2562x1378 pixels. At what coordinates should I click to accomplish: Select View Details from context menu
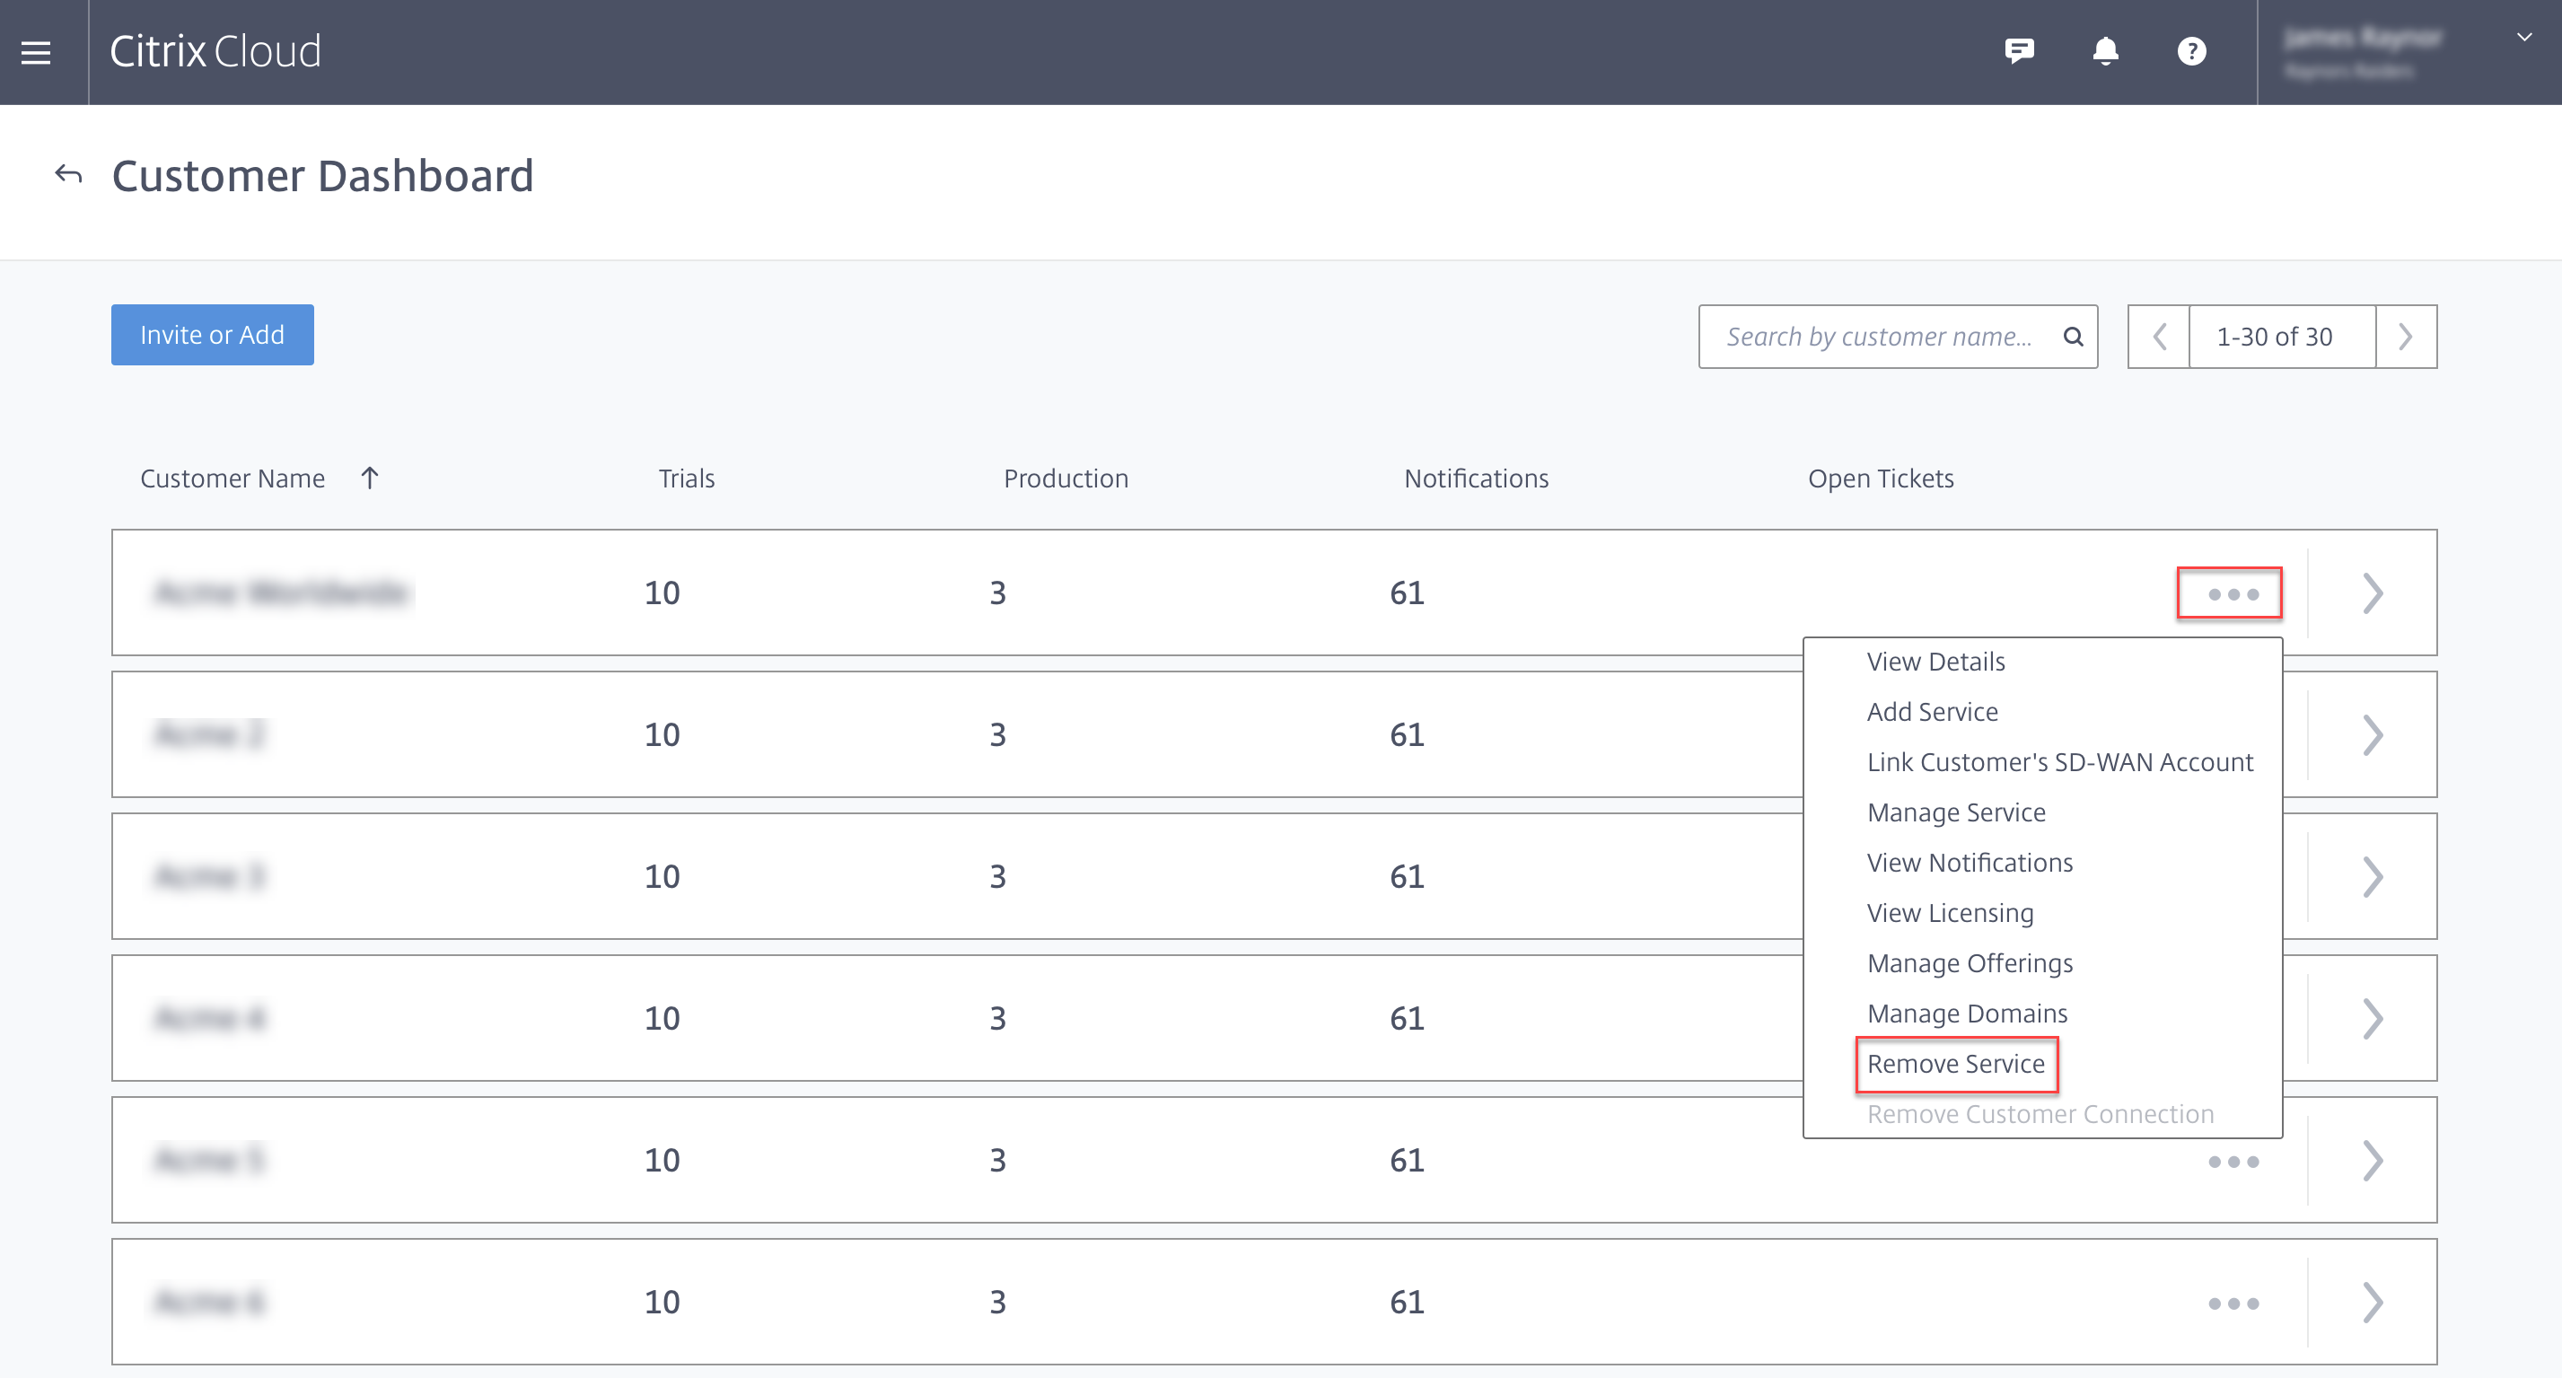point(1935,662)
